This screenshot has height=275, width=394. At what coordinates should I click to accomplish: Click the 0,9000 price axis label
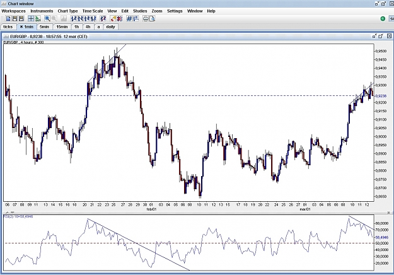point(381,136)
